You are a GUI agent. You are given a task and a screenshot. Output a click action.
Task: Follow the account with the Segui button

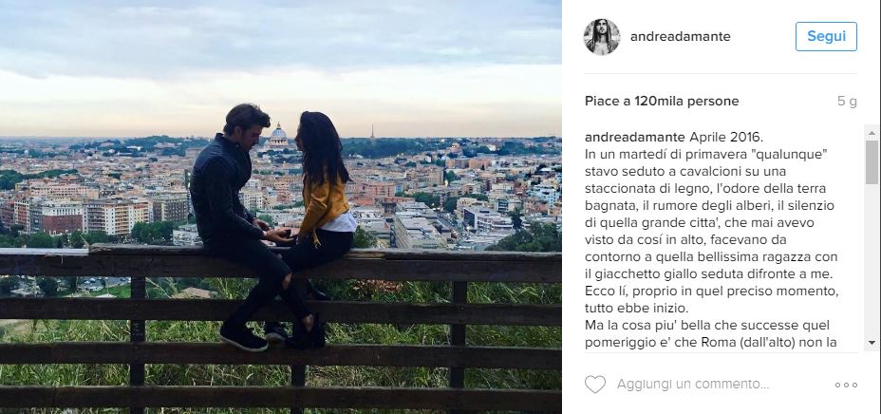click(x=826, y=36)
